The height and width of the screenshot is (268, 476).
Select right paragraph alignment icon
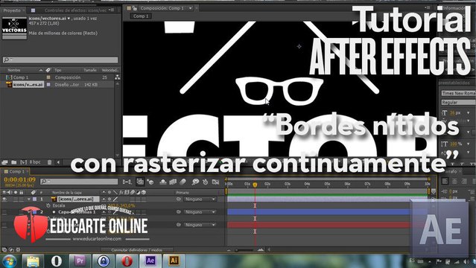click(x=464, y=181)
